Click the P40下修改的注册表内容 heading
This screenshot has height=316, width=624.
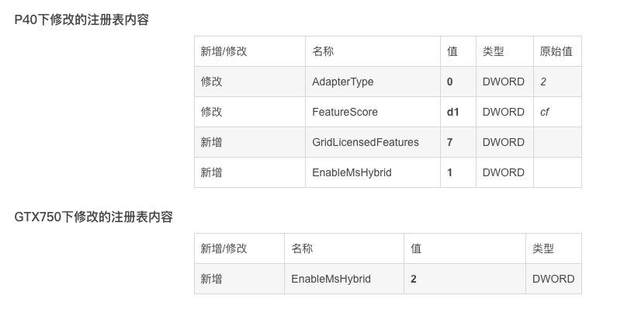81,20
